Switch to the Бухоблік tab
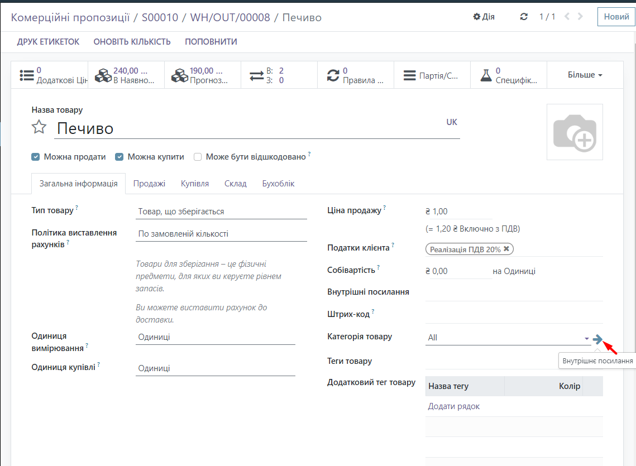Viewport: 636px width, 466px height. pos(278,184)
